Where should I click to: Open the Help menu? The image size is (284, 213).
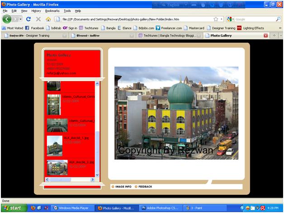[x=78, y=11]
